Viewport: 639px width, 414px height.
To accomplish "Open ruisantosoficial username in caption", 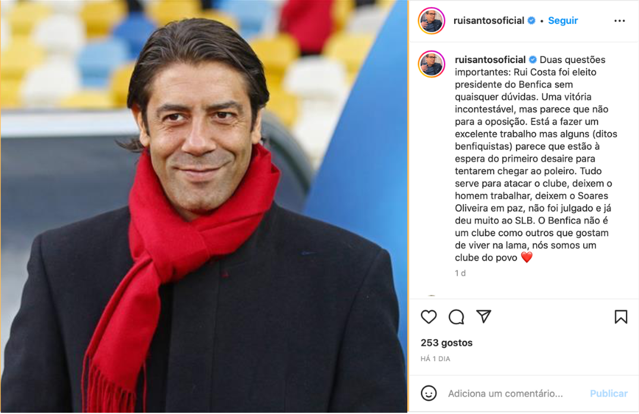I will (490, 59).
